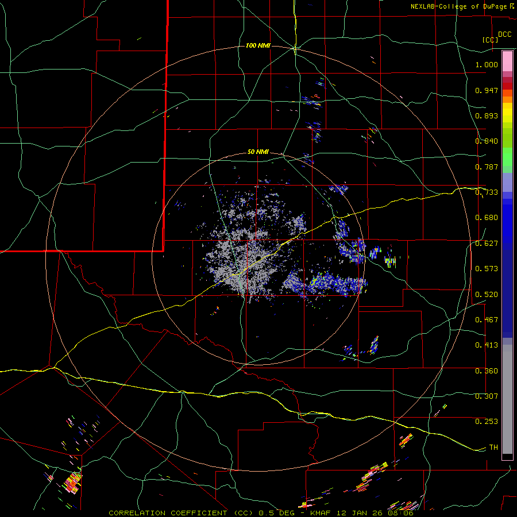Click the 1.000 legend value
The width and height of the screenshot is (517, 517).
coord(487,64)
